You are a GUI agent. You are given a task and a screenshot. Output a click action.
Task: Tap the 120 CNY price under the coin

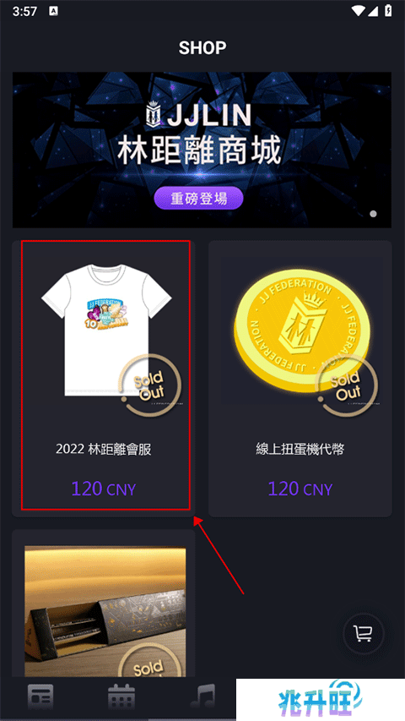pos(300,489)
